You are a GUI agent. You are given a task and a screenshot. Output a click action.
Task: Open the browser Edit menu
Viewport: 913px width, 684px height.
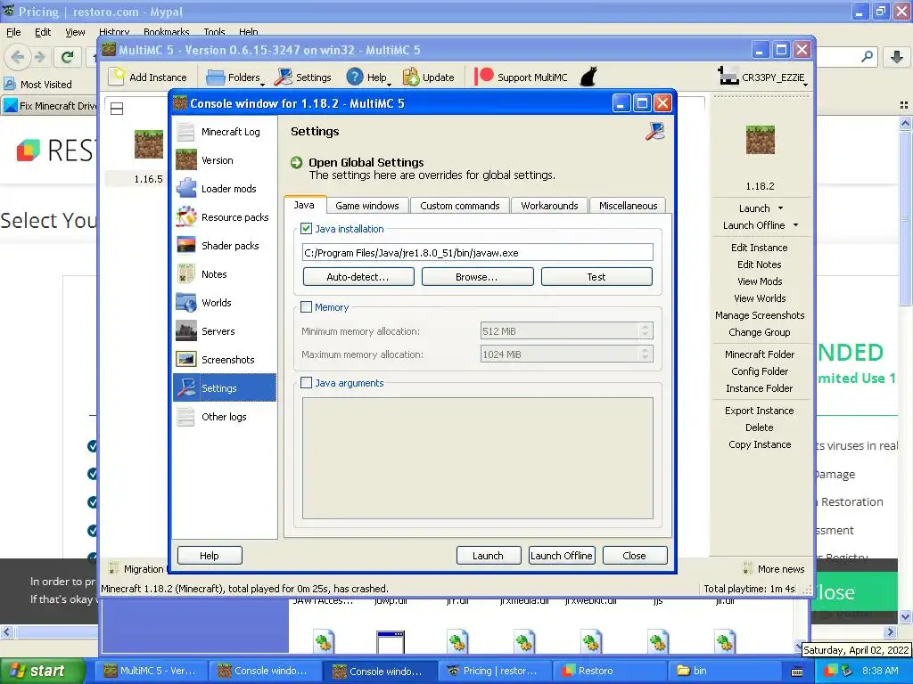(43, 32)
